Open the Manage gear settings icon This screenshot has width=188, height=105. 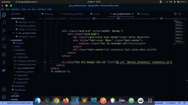(4, 97)
